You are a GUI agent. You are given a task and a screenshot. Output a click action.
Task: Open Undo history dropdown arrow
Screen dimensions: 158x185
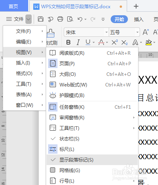click(x=85, y=20)
